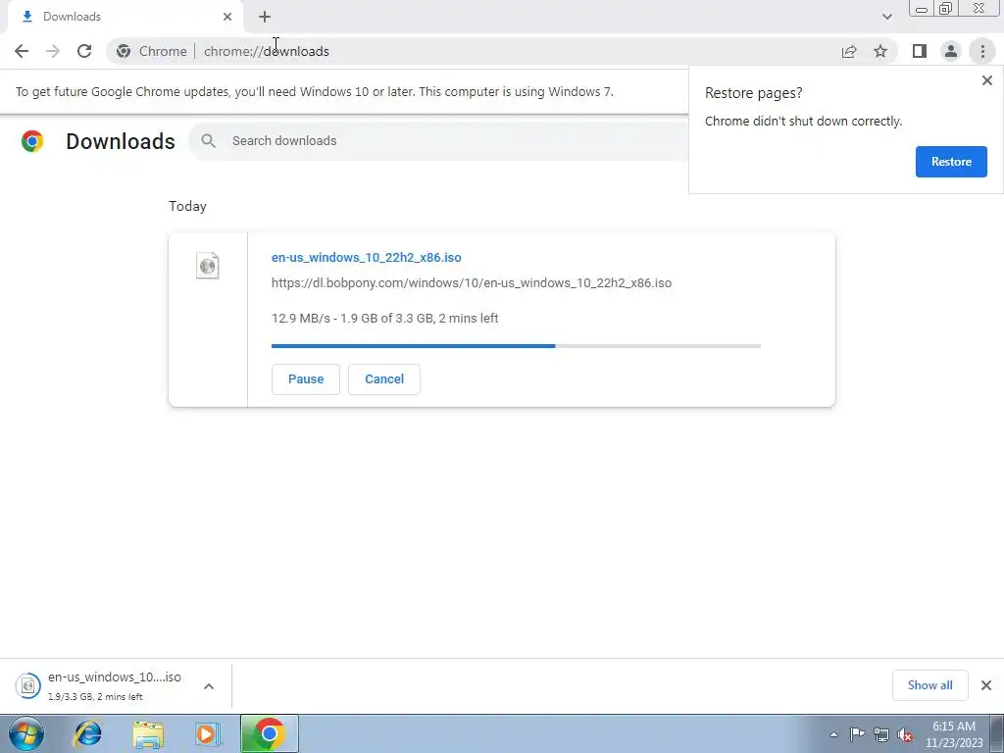The height and width of the screenshot is (753, 1004).
Task: Open Windows Media Player from taskbar
Action: point(208,733)
